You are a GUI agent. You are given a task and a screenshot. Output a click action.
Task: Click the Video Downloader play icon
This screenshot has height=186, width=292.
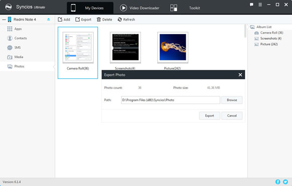(123, 8)
